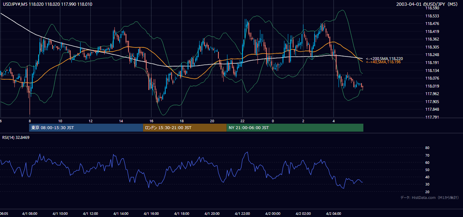The image size is (463, 217).
Task: Click the <-<200,SMA,118.220 label
Action: click(x=384, y=59)
